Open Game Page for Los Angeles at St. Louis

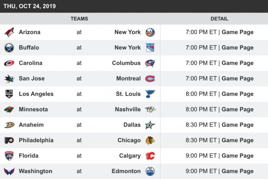coord(237,94)
